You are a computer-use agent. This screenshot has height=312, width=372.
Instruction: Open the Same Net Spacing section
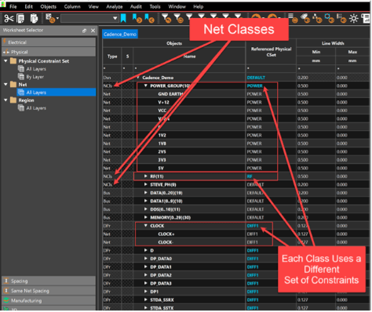click(x=49, y=291)
